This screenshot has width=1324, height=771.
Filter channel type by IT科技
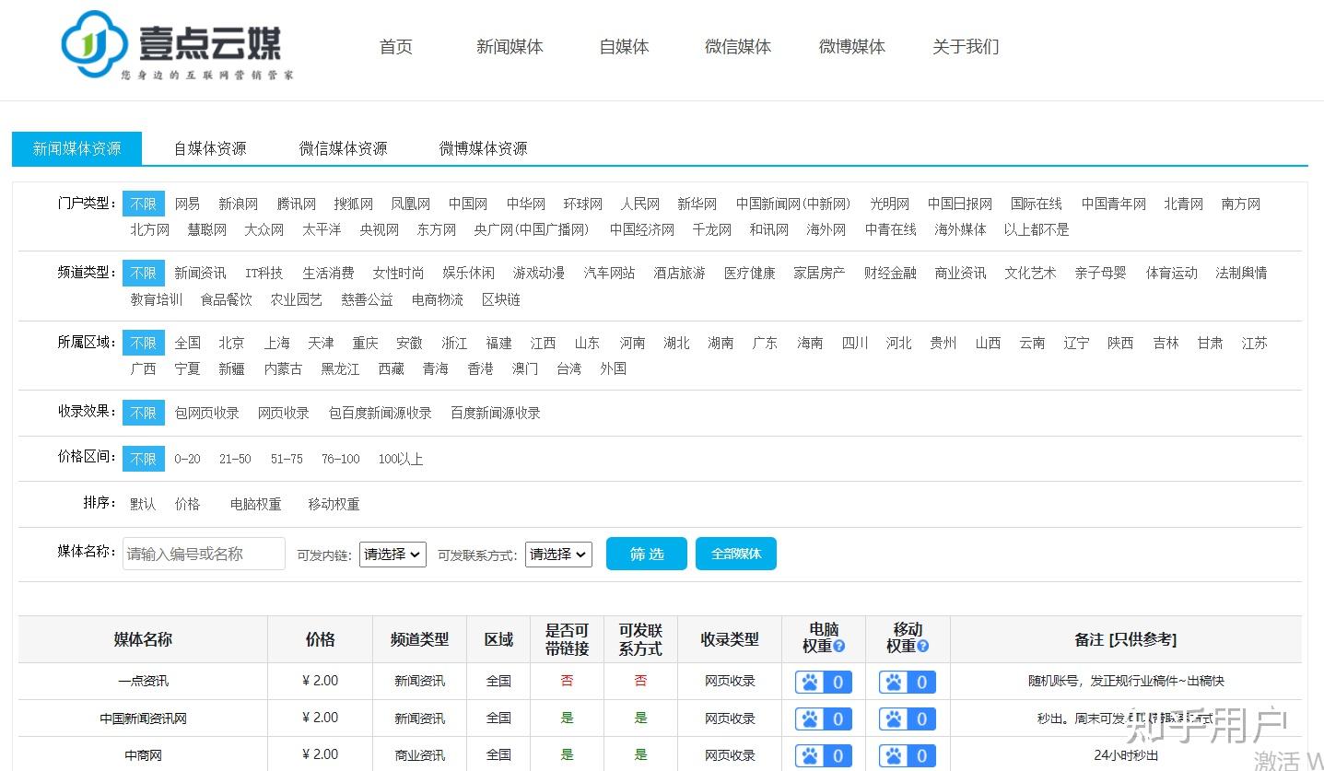[264, 273]
